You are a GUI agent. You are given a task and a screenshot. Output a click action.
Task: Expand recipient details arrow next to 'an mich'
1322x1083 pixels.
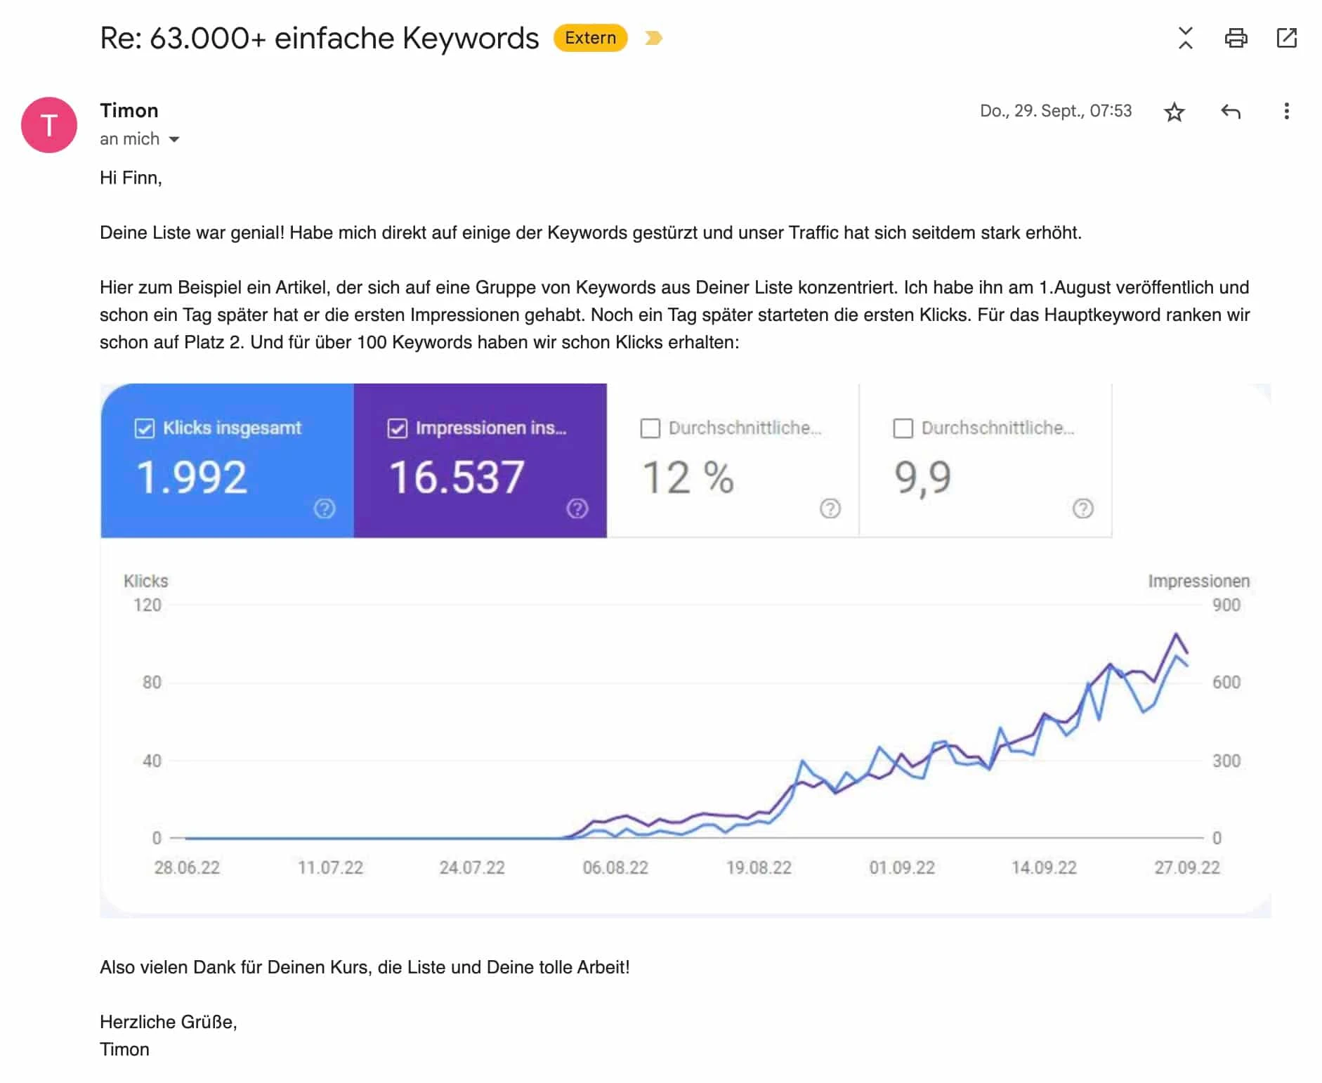tap(174, 139)
